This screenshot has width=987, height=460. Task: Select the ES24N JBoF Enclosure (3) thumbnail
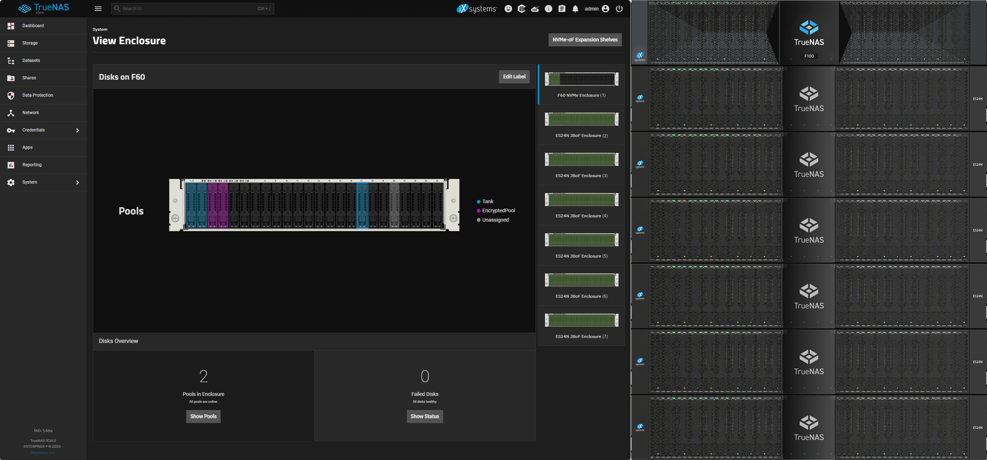(581, 159)
